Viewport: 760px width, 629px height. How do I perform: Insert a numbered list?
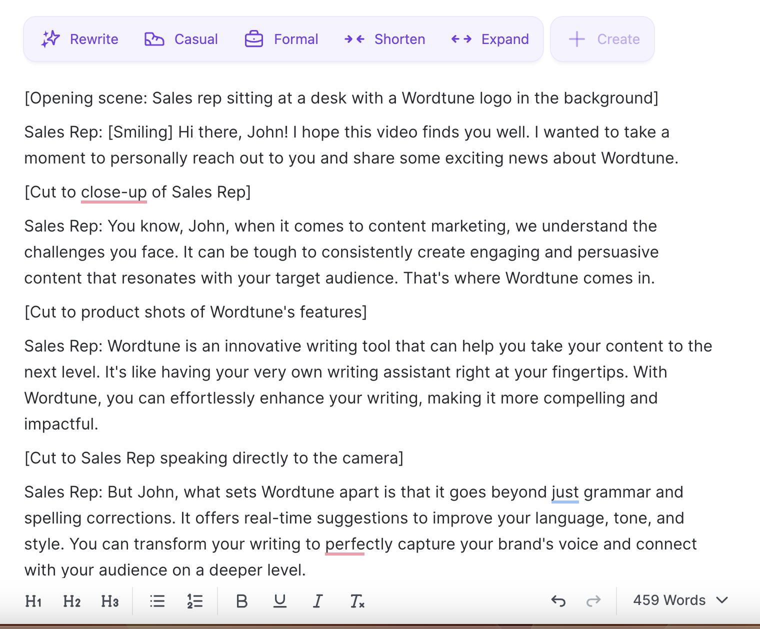[x=194, y=601]
